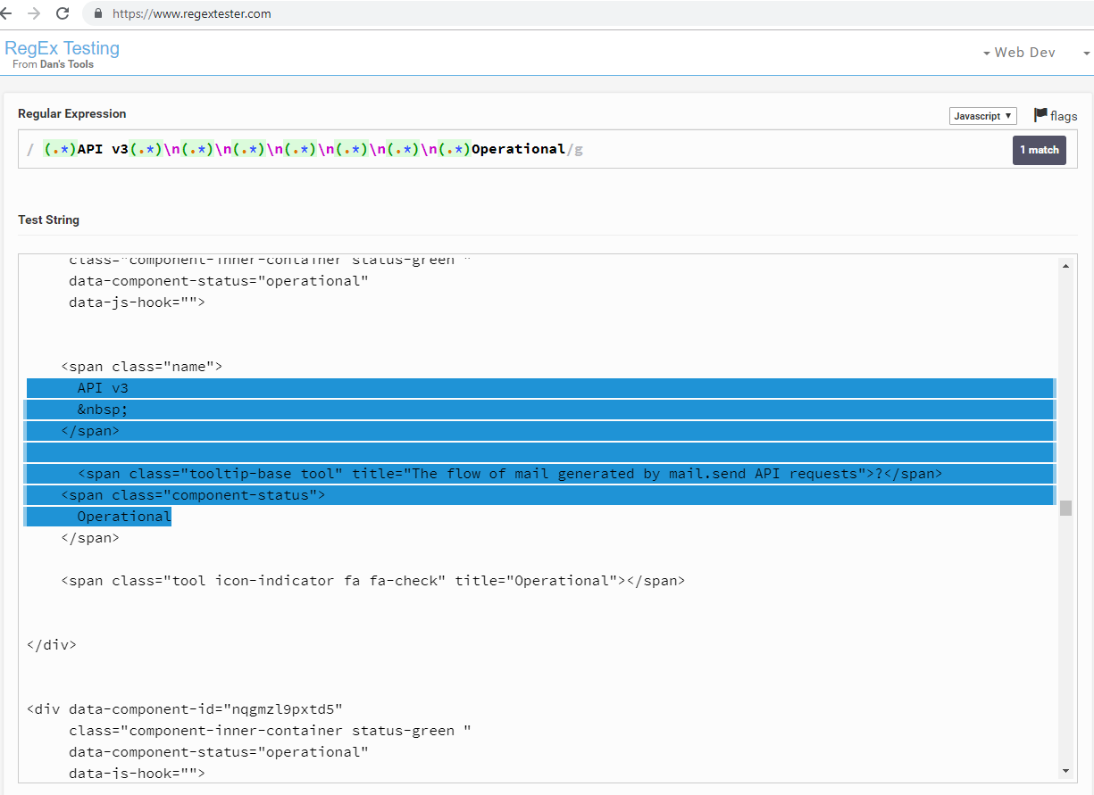
Task: Click the dark 1 match badge
Action: click(1039, 150)
